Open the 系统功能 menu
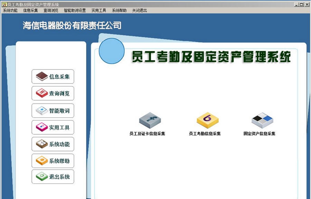 [x=10, y=10]
